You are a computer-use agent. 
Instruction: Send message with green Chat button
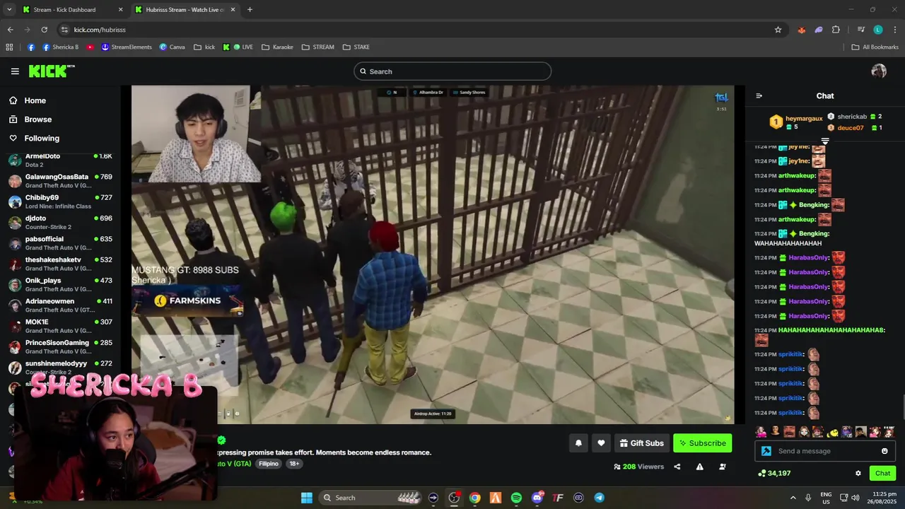[x=882, y=474]
